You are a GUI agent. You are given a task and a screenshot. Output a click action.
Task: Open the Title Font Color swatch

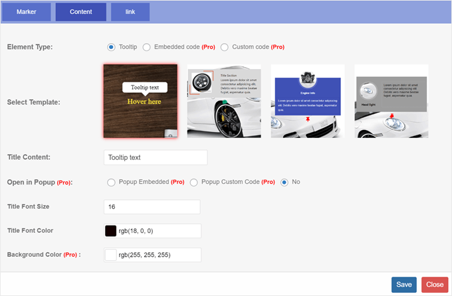point(111,231)
